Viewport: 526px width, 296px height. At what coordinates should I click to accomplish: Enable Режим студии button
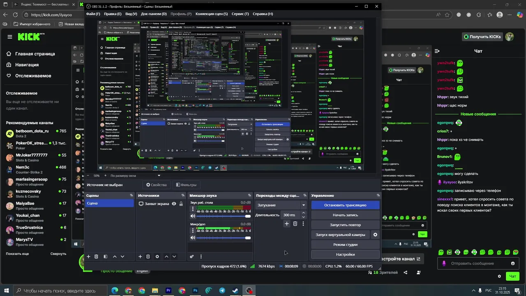click(345, 245)
